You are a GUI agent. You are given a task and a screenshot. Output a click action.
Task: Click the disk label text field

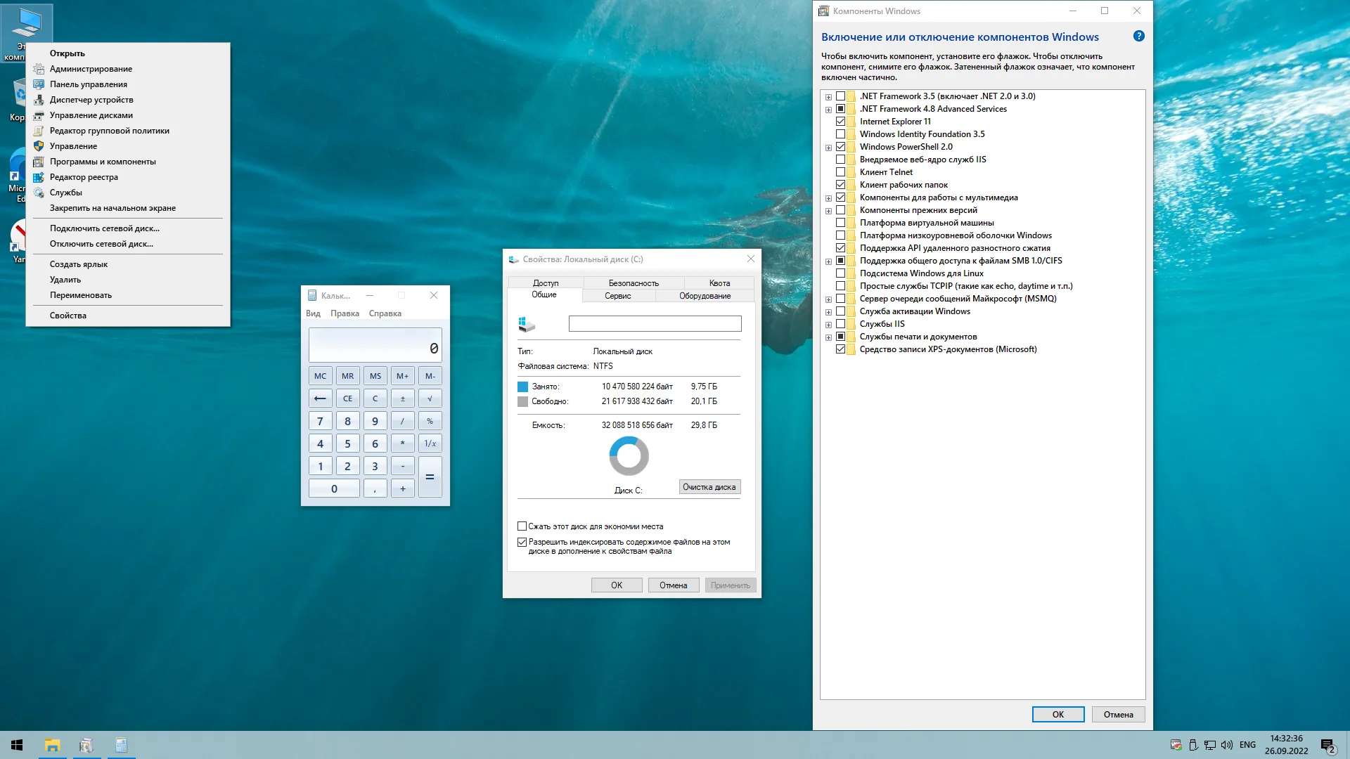(655, 323)
